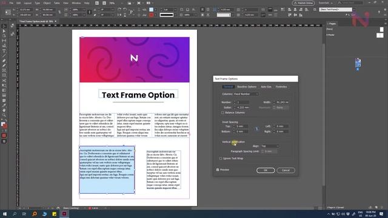Viewport: 388px width, 218px height.
Task: Open the Windows Start menu
Action: point(5,214)
